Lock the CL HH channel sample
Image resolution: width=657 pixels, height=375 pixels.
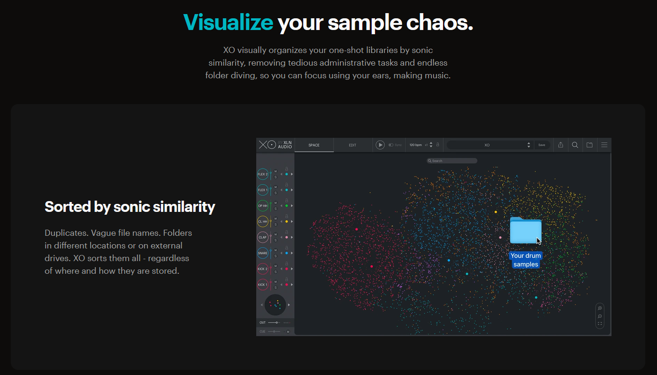(x=287, y=216)
